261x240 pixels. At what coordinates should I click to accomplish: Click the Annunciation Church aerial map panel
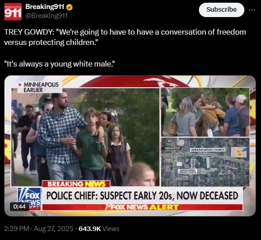205,162
